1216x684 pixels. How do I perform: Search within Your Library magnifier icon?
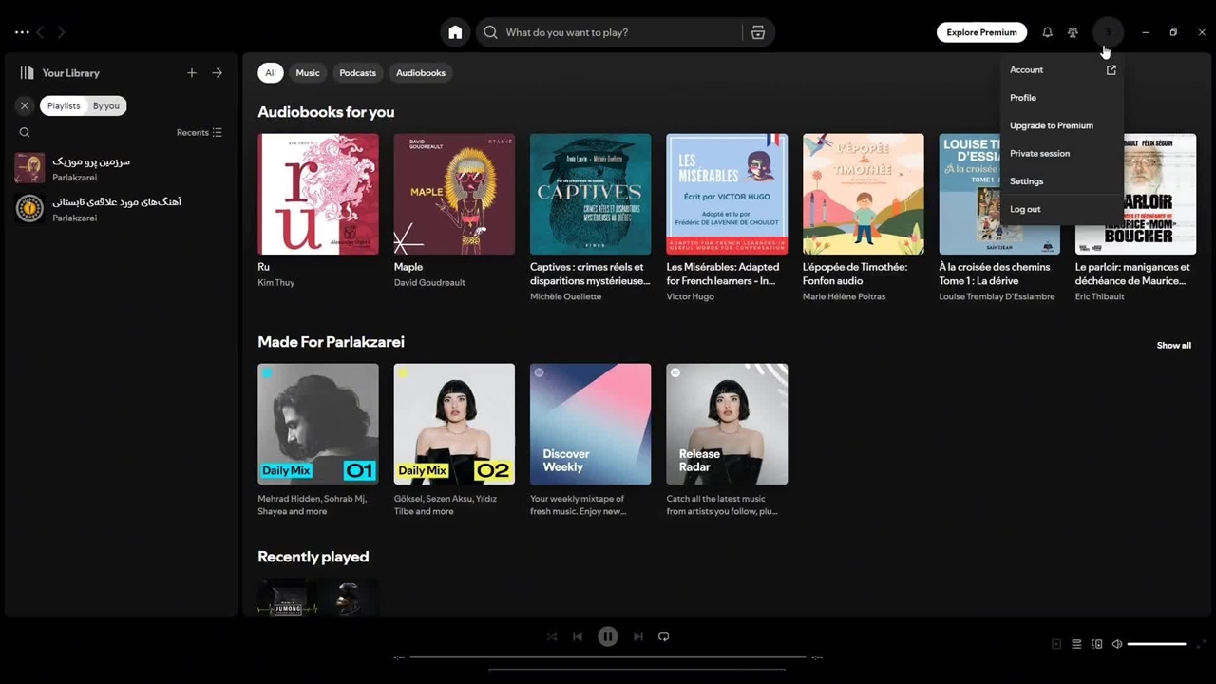coord(25,133)
